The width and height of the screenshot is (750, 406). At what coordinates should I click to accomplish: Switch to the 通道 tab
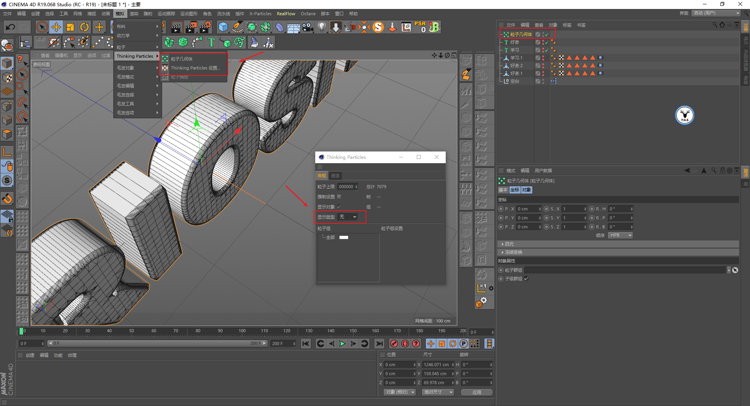(335, 176)
